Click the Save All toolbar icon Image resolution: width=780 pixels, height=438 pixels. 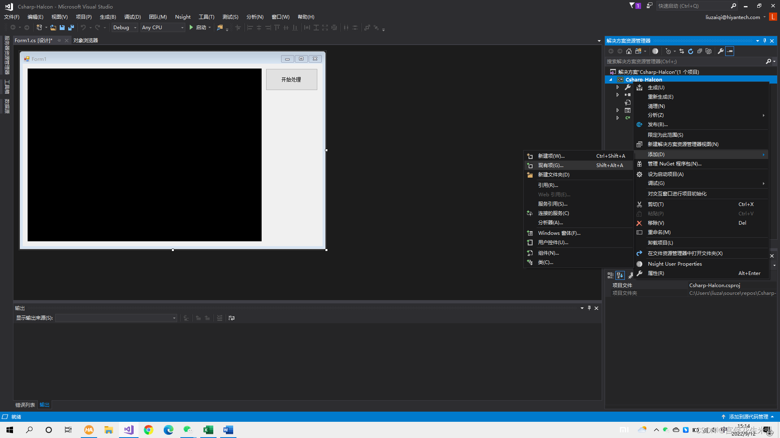71,28
